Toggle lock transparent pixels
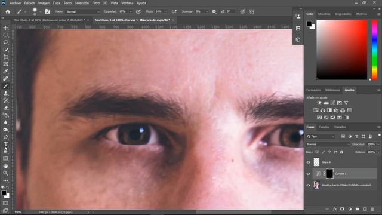This screenshot has width=382, height=215. [x=317, y=152]
